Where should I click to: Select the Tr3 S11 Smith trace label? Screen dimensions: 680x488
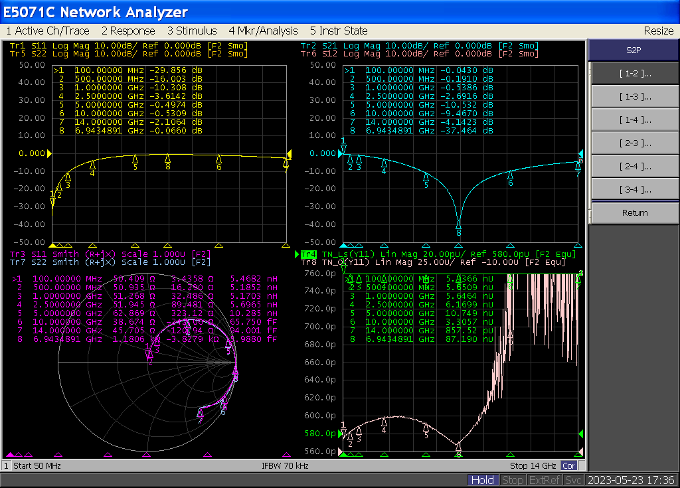[x=110, y=254]
